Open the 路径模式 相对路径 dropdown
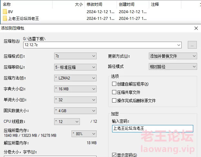This screenshot has width=201, height=157. click(173, 67)
